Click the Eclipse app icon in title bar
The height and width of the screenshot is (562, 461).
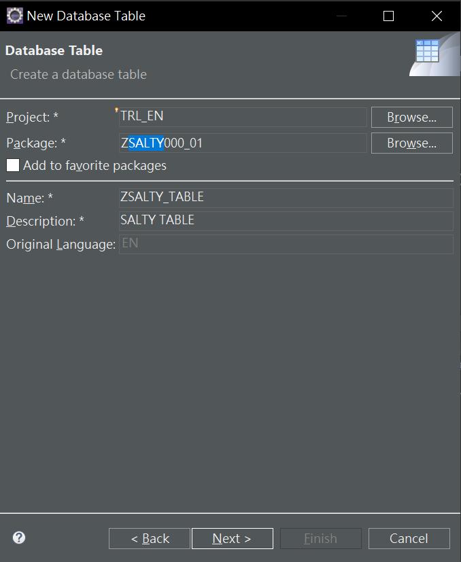[15, 16]
